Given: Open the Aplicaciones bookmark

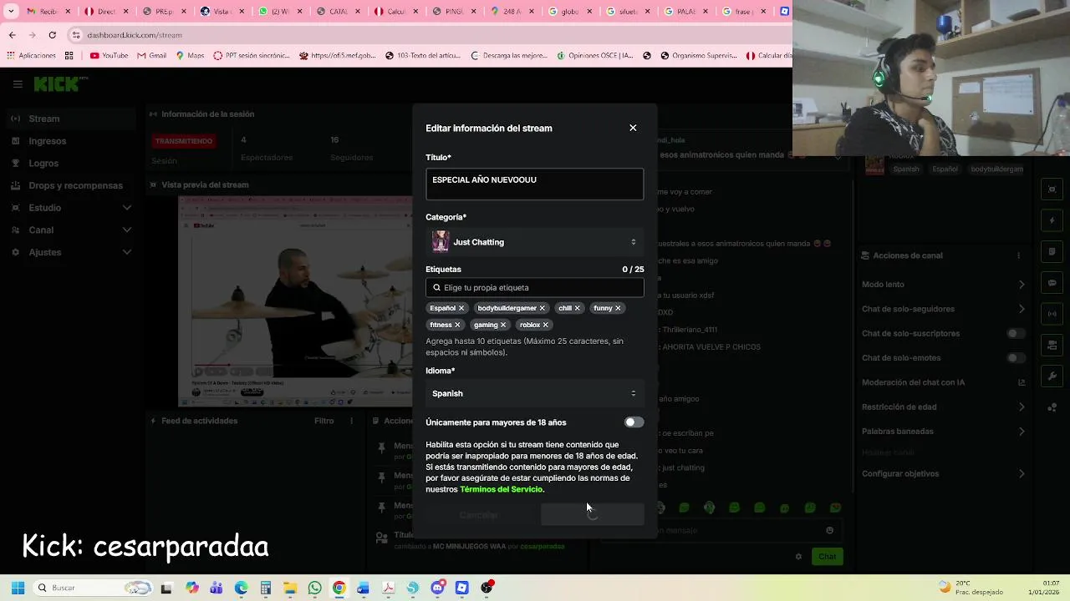Looking at the screenshot, I should [x=31, y=56].
